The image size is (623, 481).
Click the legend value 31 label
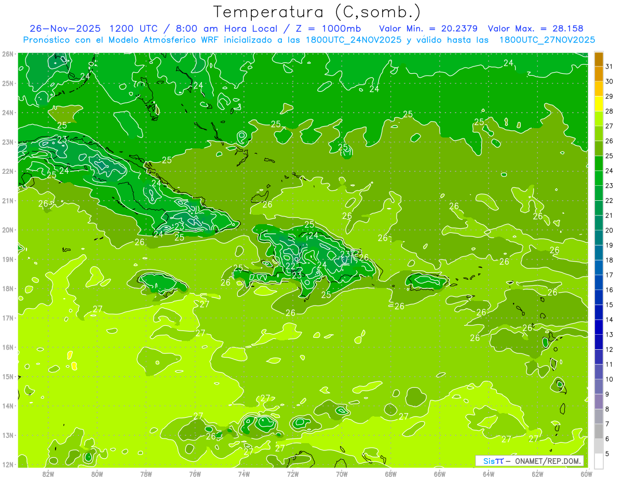[609, 66]
